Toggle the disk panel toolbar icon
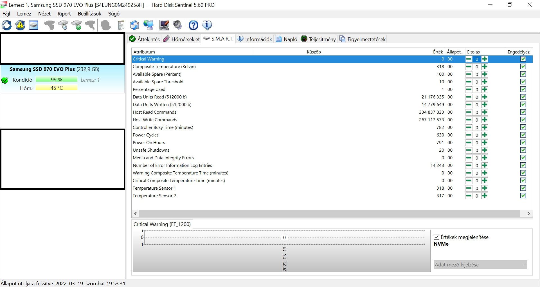540x287 pixels. click(x=34, y=25)
